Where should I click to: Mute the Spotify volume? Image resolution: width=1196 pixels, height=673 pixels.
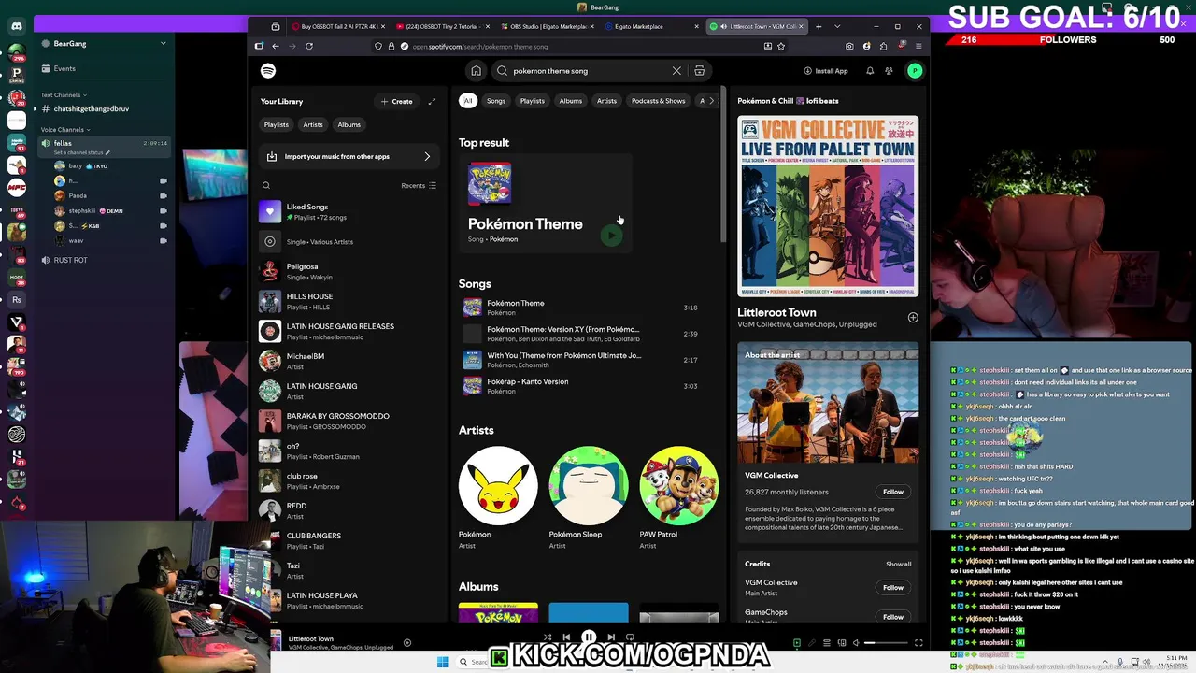(x=857, y=643)
